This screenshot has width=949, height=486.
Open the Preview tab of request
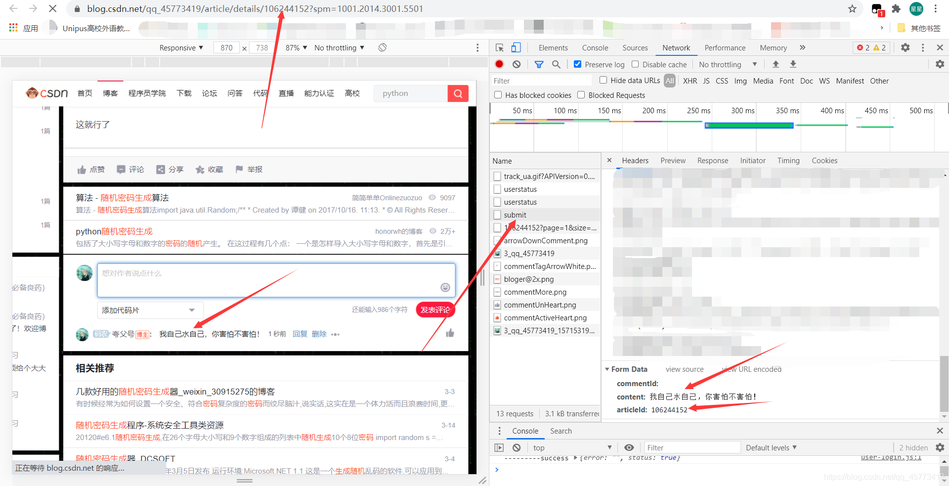[673, 160]
